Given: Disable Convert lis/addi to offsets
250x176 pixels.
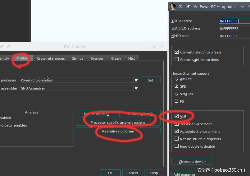Looking at the screenshot, I should tap(177, 52).
